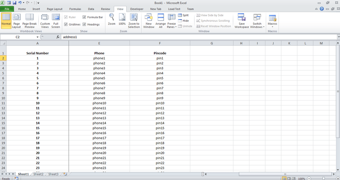Click Page Layout icon in status bar
This screenshot has height=180, width=340.
click(x=289, y=179)
